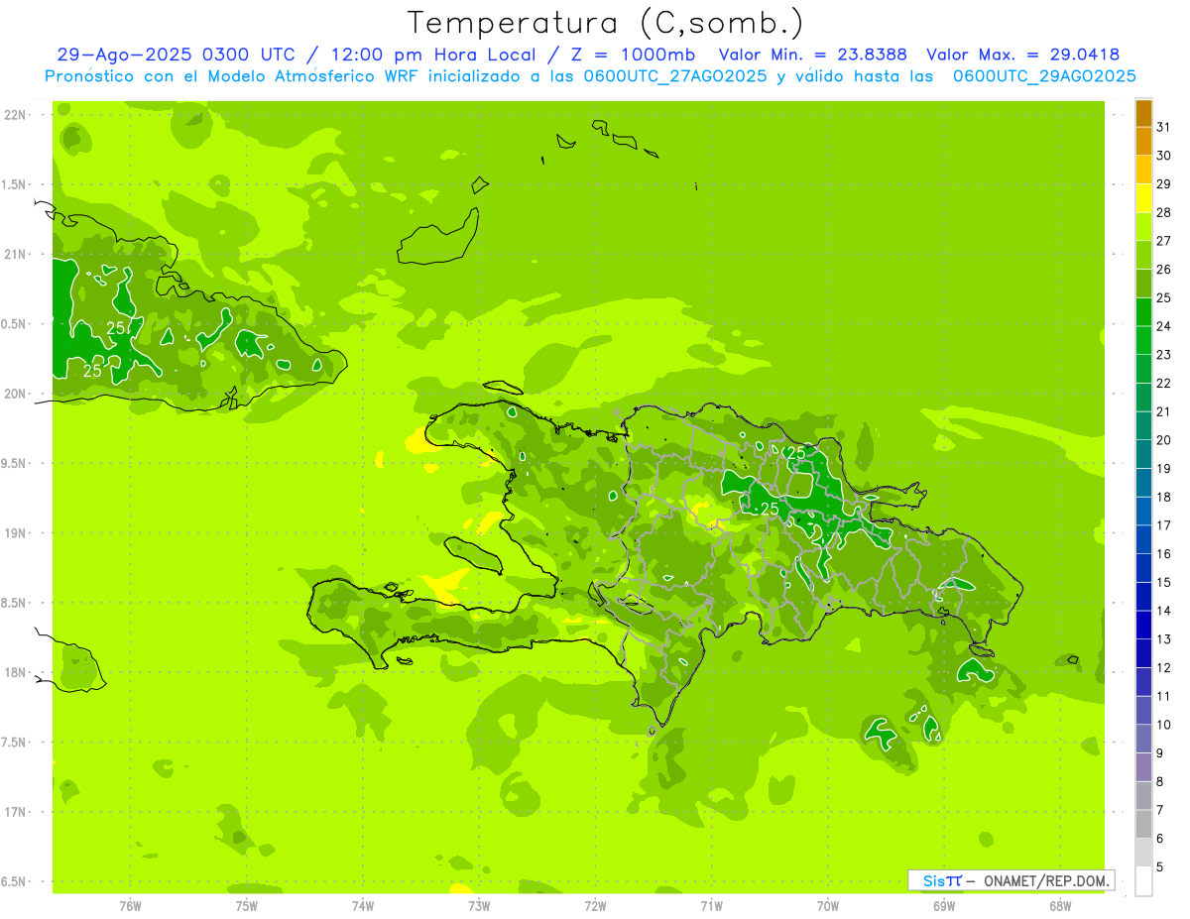Click the "73W" longitude axis label

coord(479,906)
